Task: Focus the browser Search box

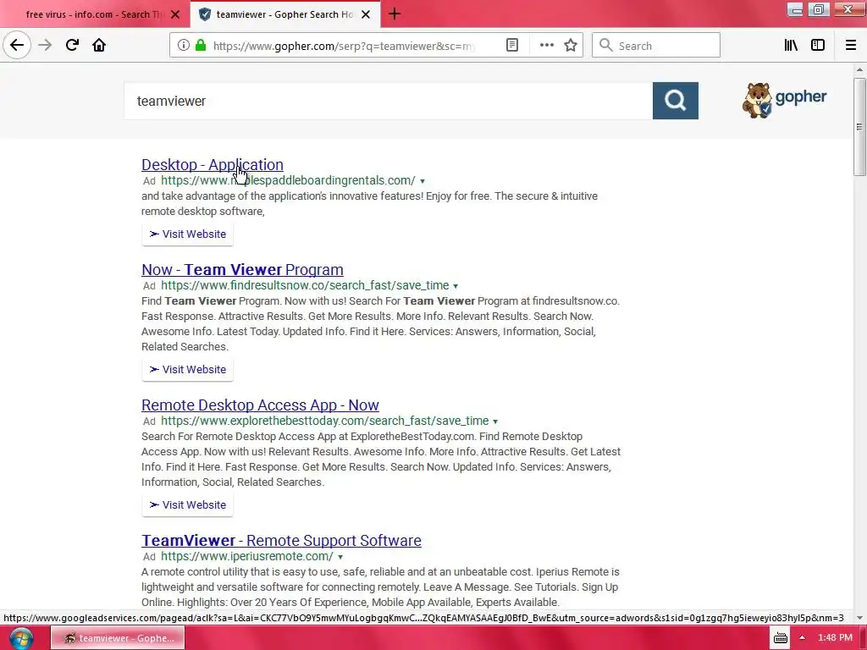Action: coord(656,46)
